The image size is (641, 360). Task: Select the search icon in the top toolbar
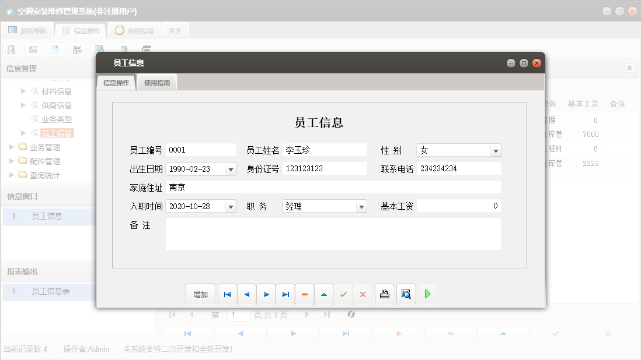tap(11, 49)
